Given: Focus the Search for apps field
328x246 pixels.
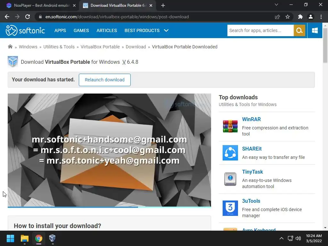Looking at the screenshot, I should pyautogui.click(x=260, y=30).
